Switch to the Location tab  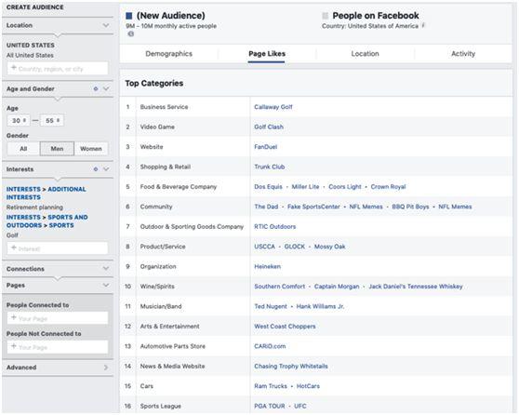(366, 54)
